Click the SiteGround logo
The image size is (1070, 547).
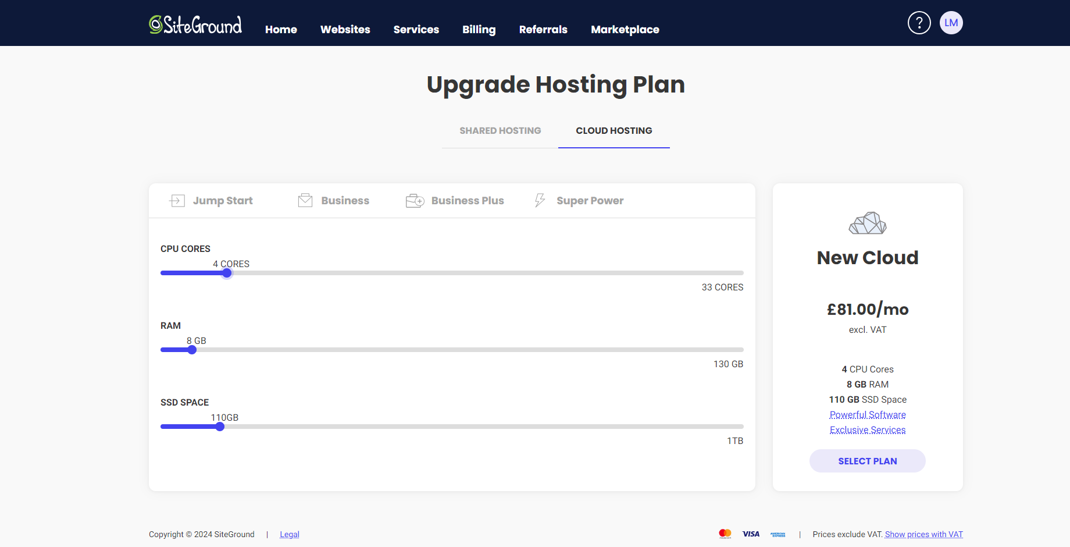click(195, 24)
